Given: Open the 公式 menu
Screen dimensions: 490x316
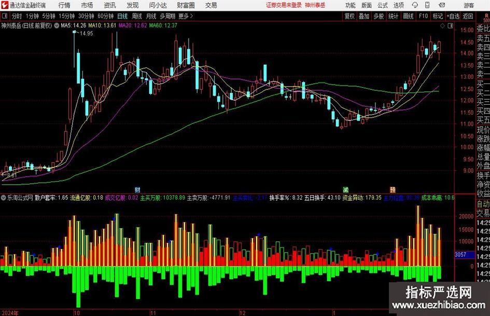Looking at the screenshot, I should pos(383,5).
